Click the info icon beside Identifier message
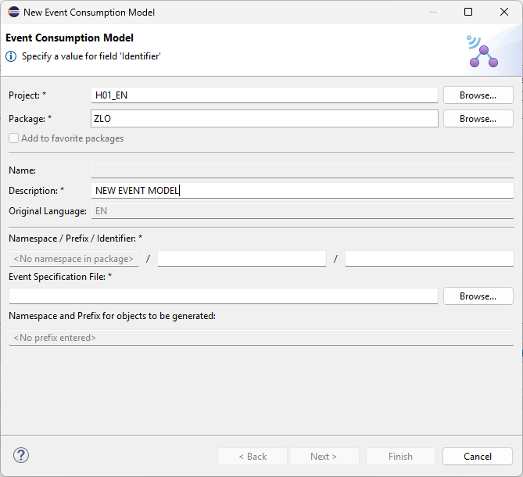Viewport: 523px width, 477px height. click(x=11, y=56)
